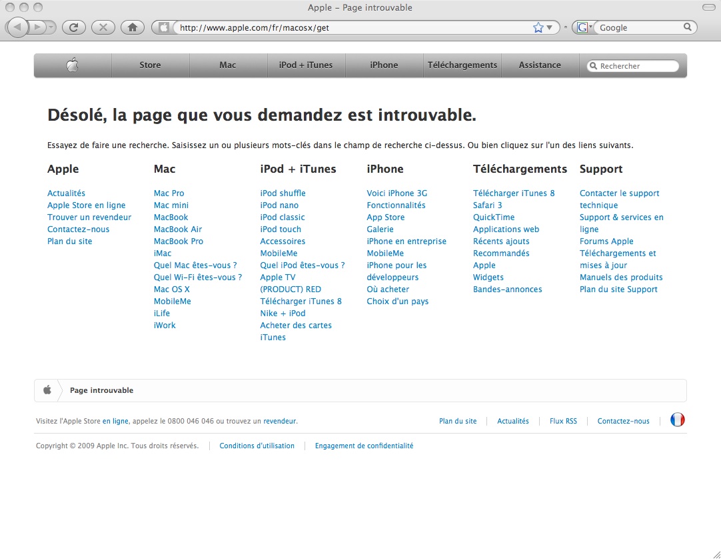The width and height of the screenshot is (721, 559).
Task: Open the Mac tab in Apple navigation
Action: click(x=228, y=65)
